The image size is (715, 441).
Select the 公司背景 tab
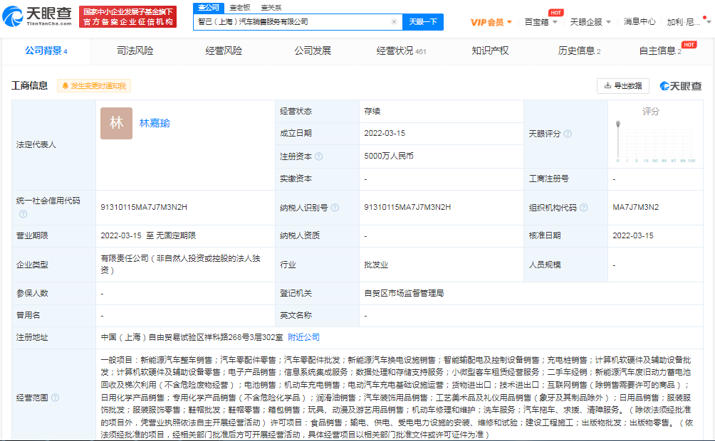tap(46, 51)
